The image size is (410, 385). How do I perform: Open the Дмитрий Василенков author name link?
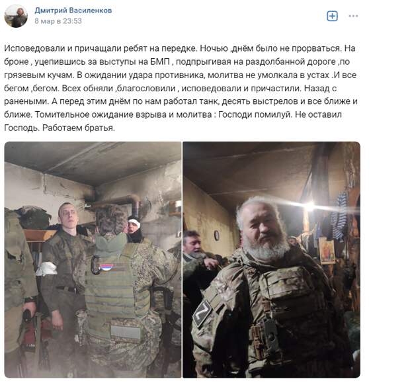(73, 11)
